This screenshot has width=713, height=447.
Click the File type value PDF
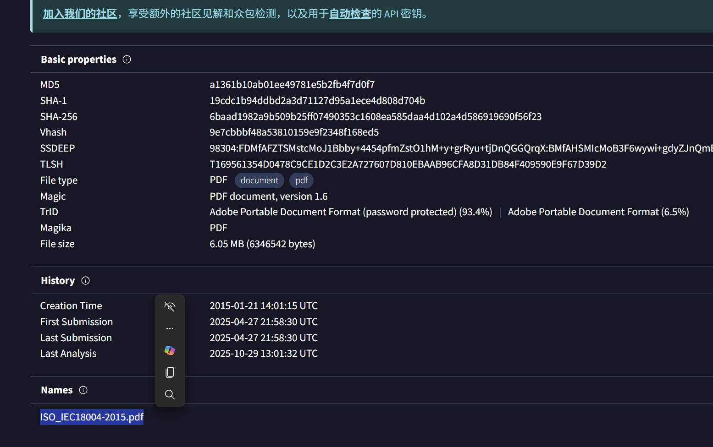point(219,180)
